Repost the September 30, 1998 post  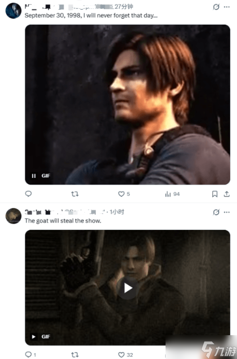point(75,194)
